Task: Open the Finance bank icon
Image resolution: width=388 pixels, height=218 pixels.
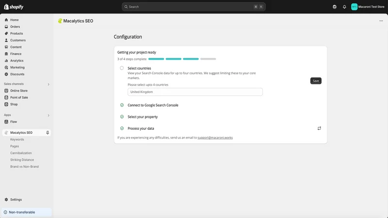Action: click(x=6, y=54)
